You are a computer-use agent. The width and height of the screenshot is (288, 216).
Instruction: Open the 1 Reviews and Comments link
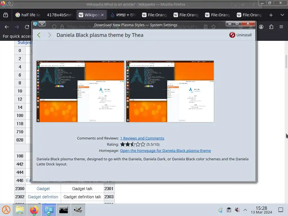coord(142,138)
